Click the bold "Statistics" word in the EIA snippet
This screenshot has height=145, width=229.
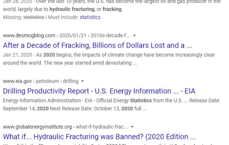[x=141, y=101]
